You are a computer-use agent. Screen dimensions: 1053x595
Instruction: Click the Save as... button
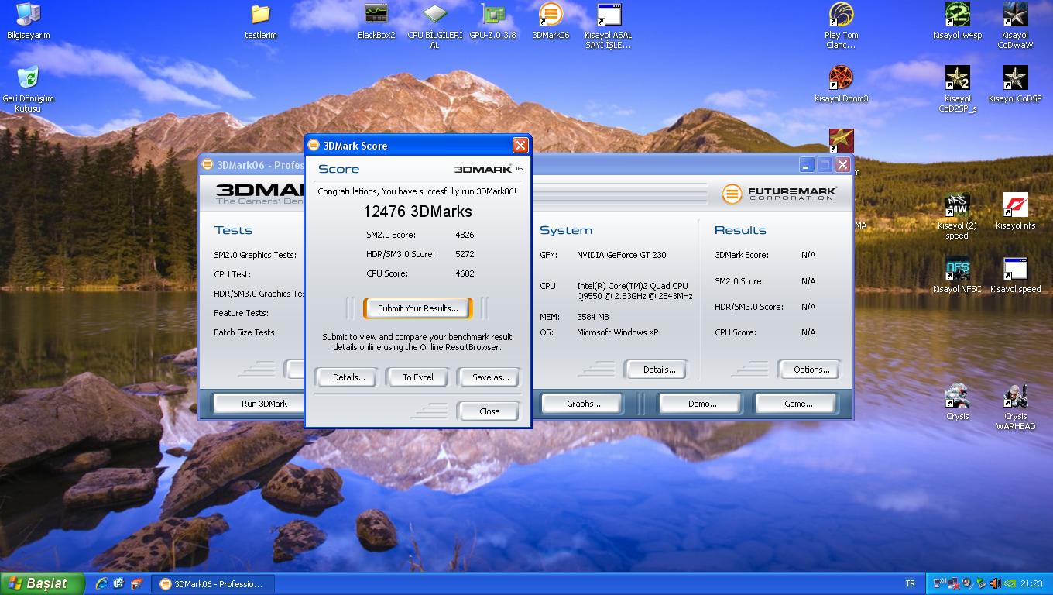490,377
